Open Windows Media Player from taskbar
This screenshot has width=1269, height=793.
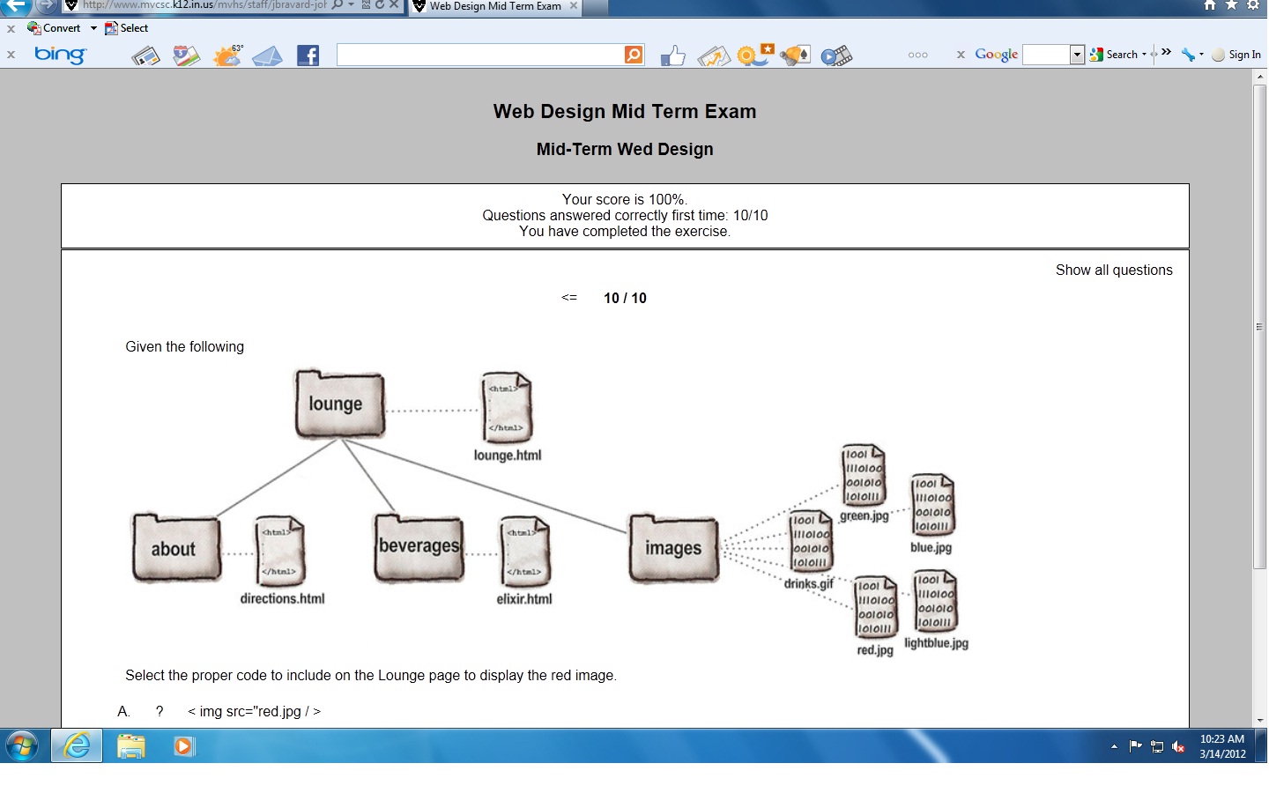point(183,746)
